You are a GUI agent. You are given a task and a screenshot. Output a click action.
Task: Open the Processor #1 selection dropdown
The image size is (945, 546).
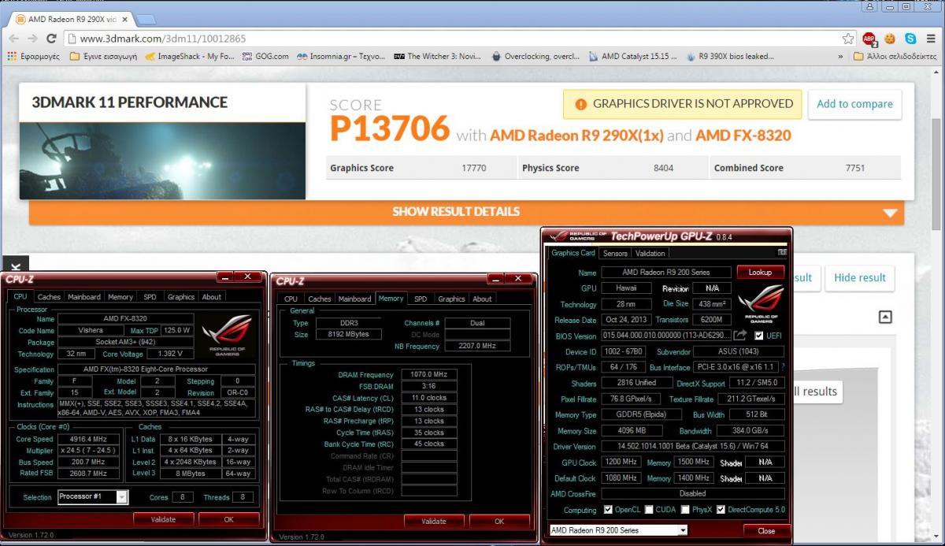click(93, 497)
